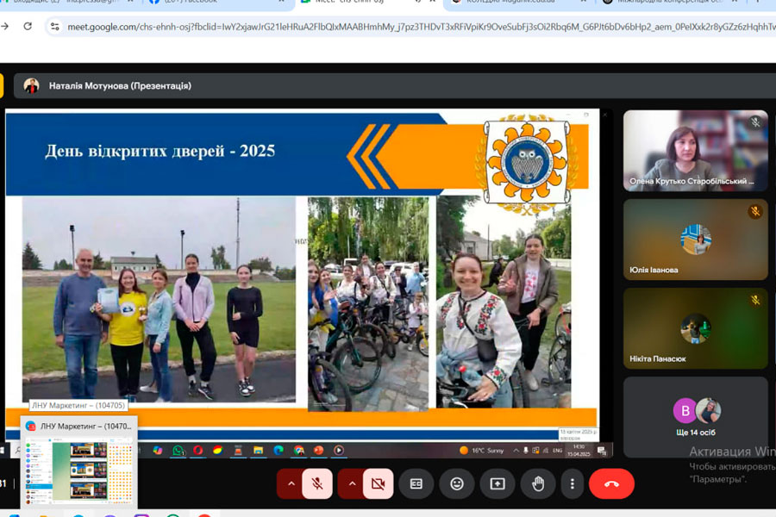Click Олена Крутько's muted mic indicator

point(755,122)
